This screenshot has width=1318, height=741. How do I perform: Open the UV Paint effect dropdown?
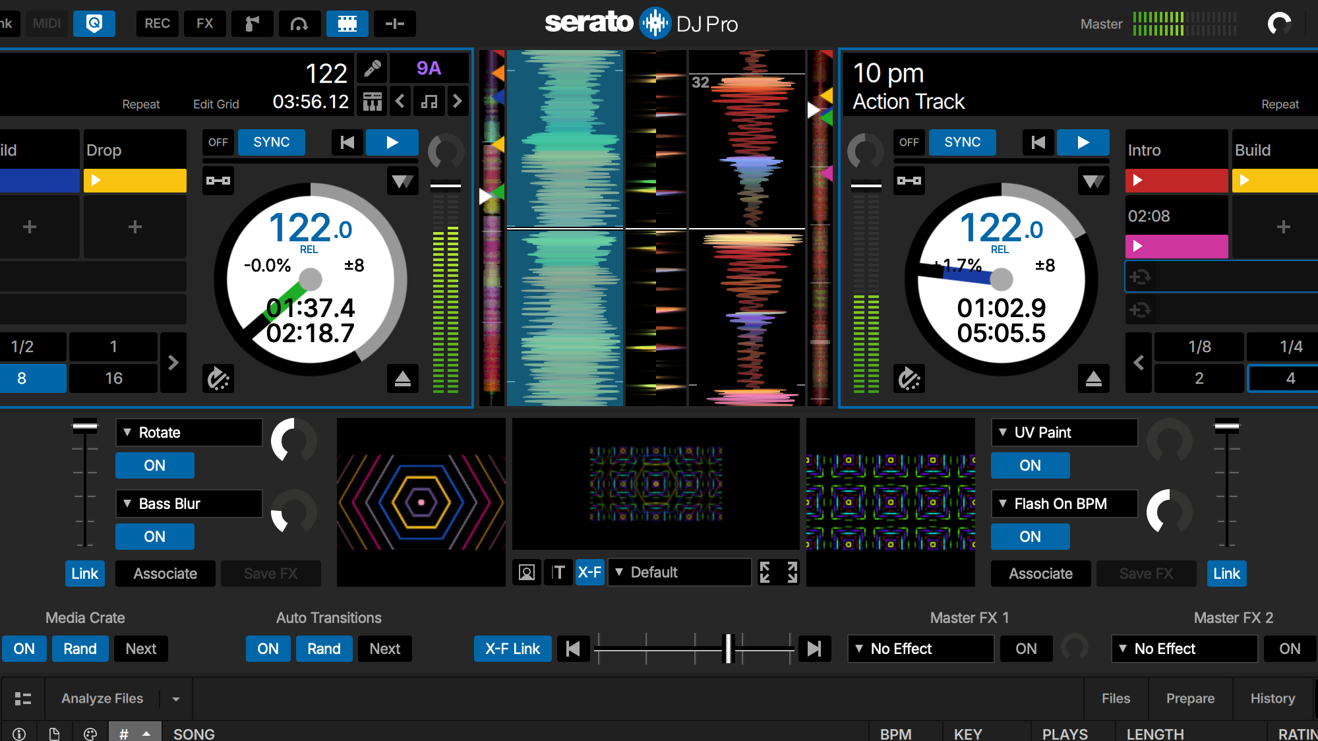click(x=1065, y=432)
